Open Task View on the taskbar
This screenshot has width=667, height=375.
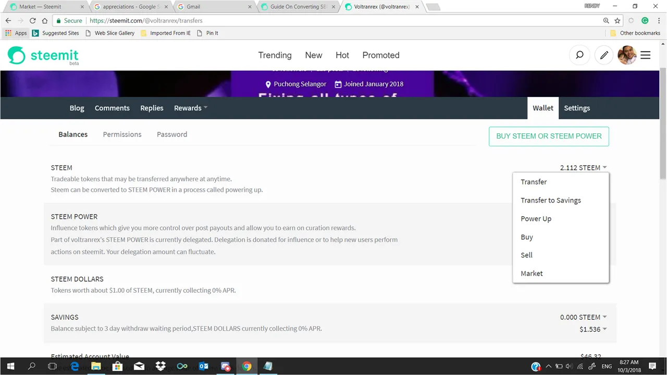click(52, 366)
